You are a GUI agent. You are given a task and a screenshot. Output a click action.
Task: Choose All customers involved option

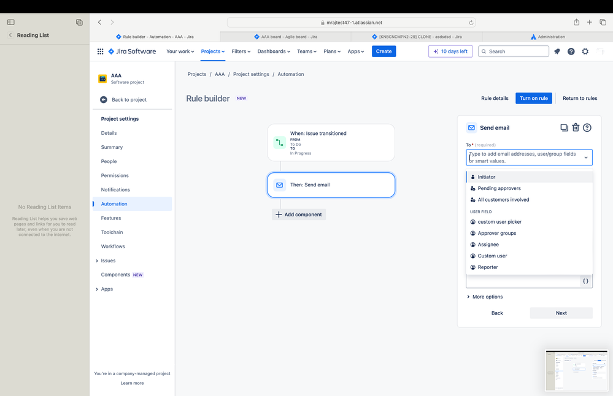click(530, 200)
